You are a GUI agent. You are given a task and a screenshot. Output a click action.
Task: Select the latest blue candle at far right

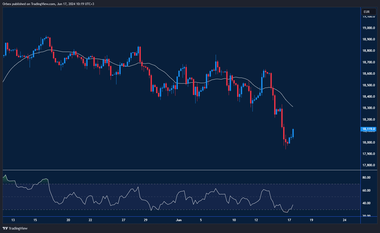tap(293, 133)
